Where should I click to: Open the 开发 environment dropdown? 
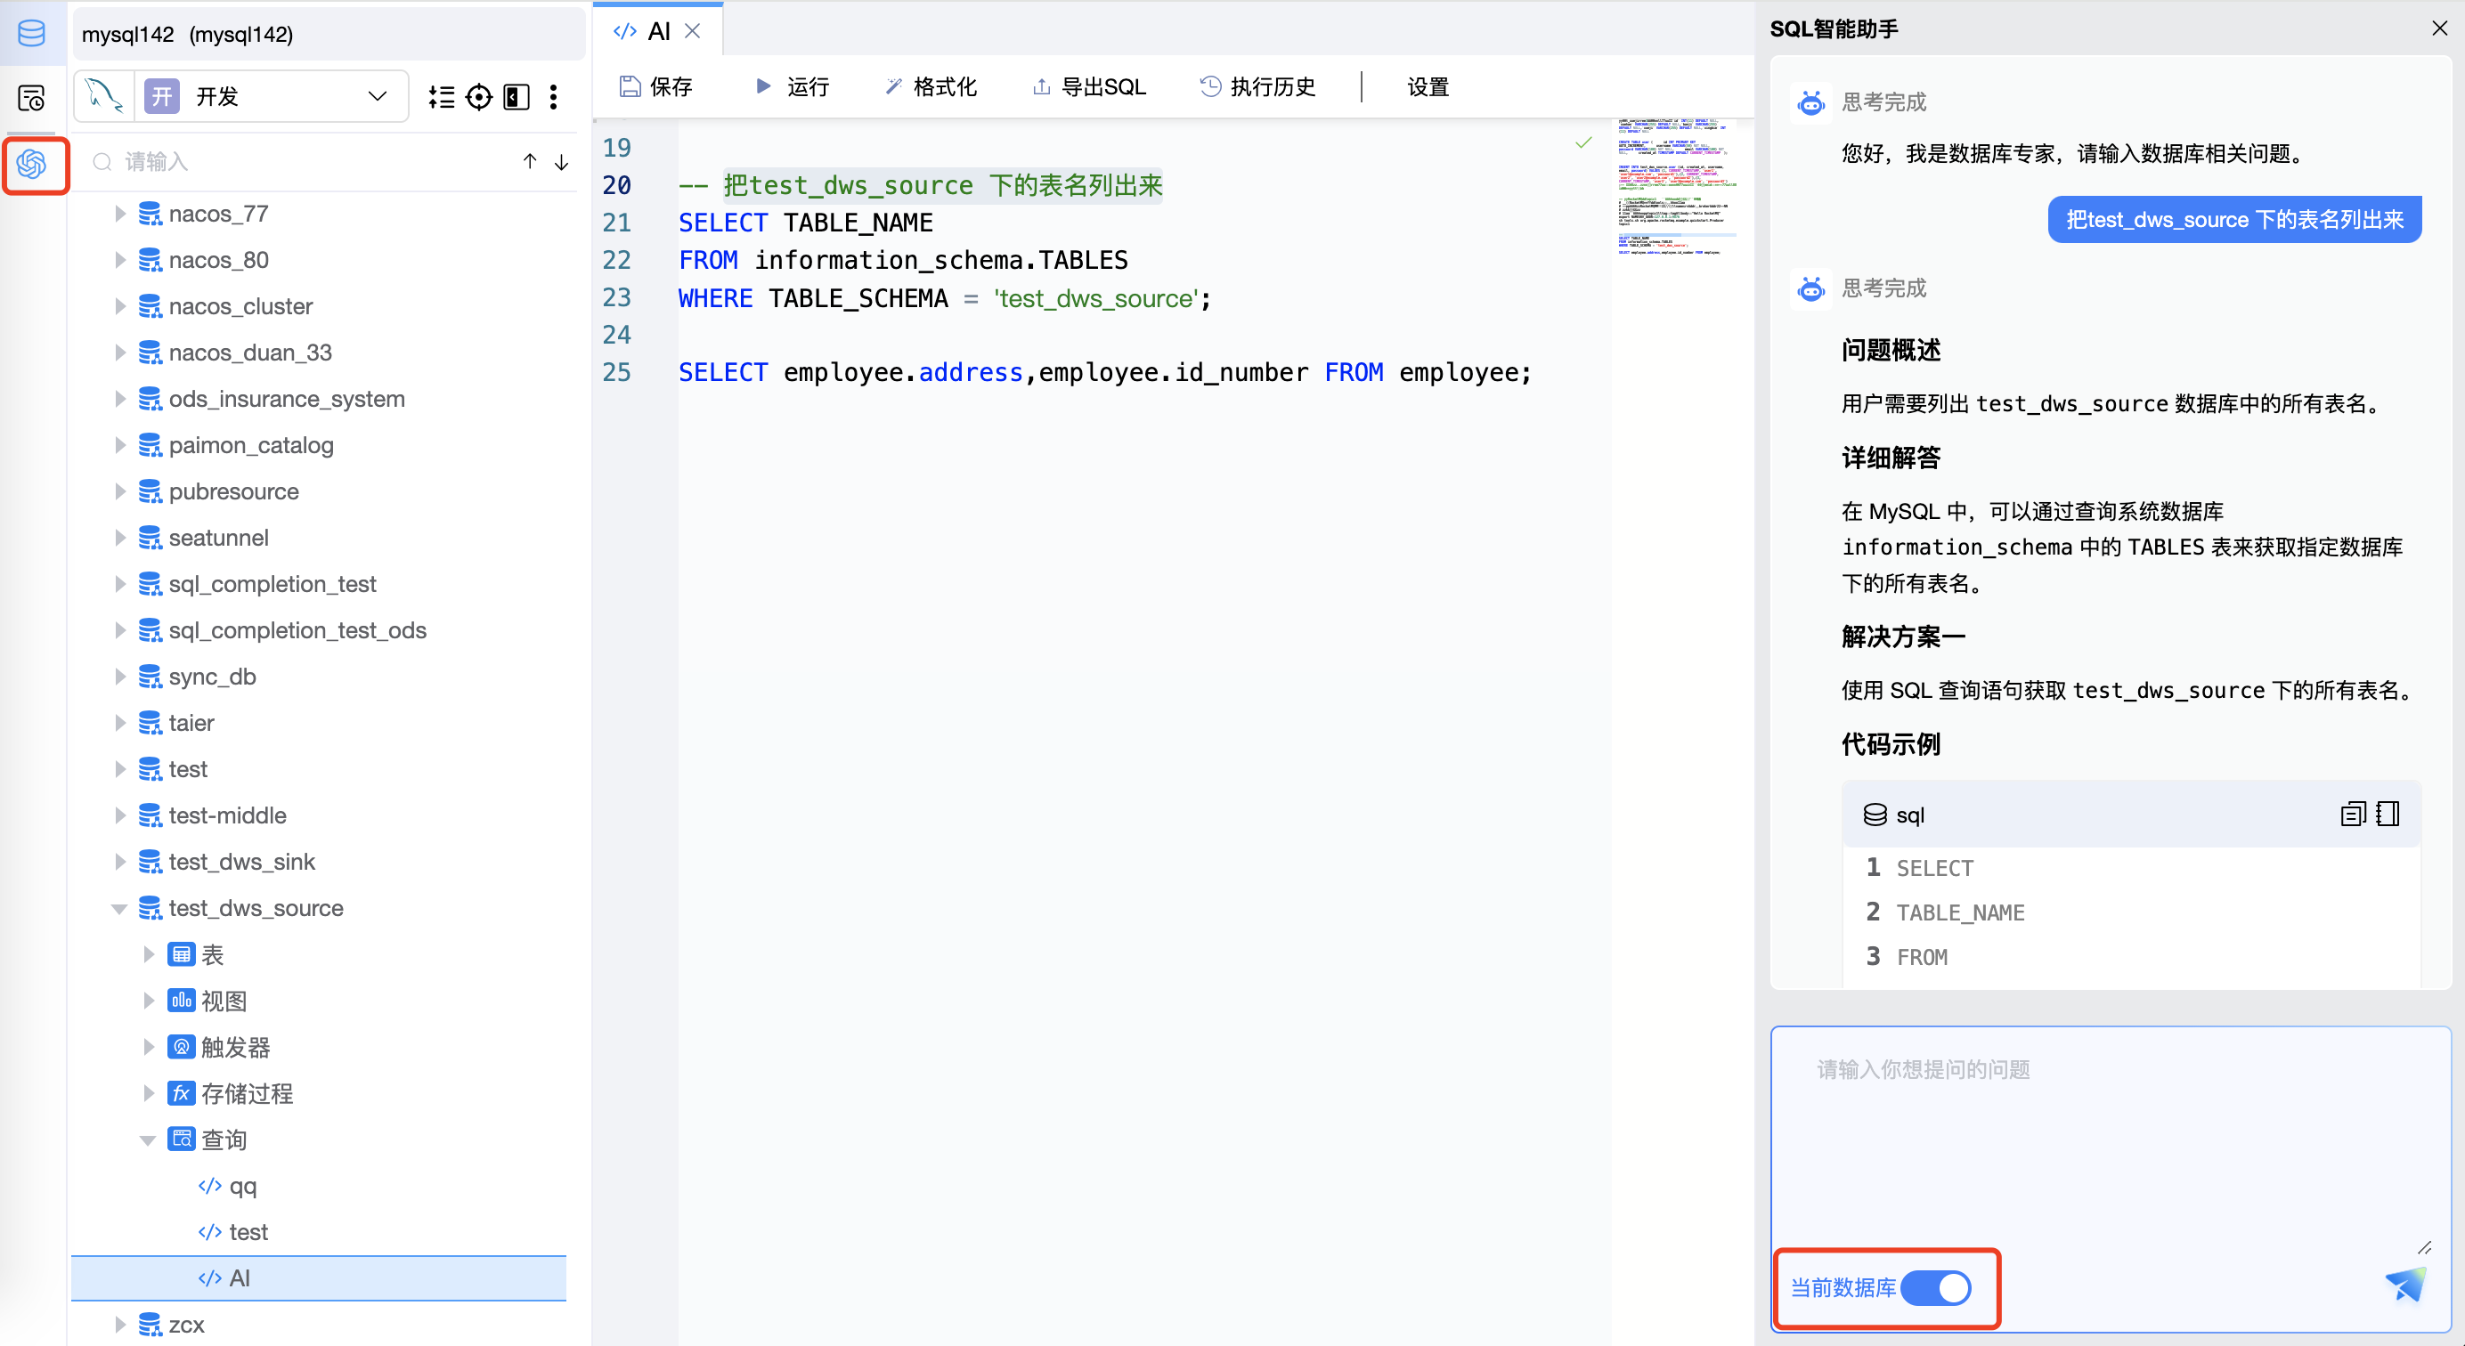tap(375, 95)
